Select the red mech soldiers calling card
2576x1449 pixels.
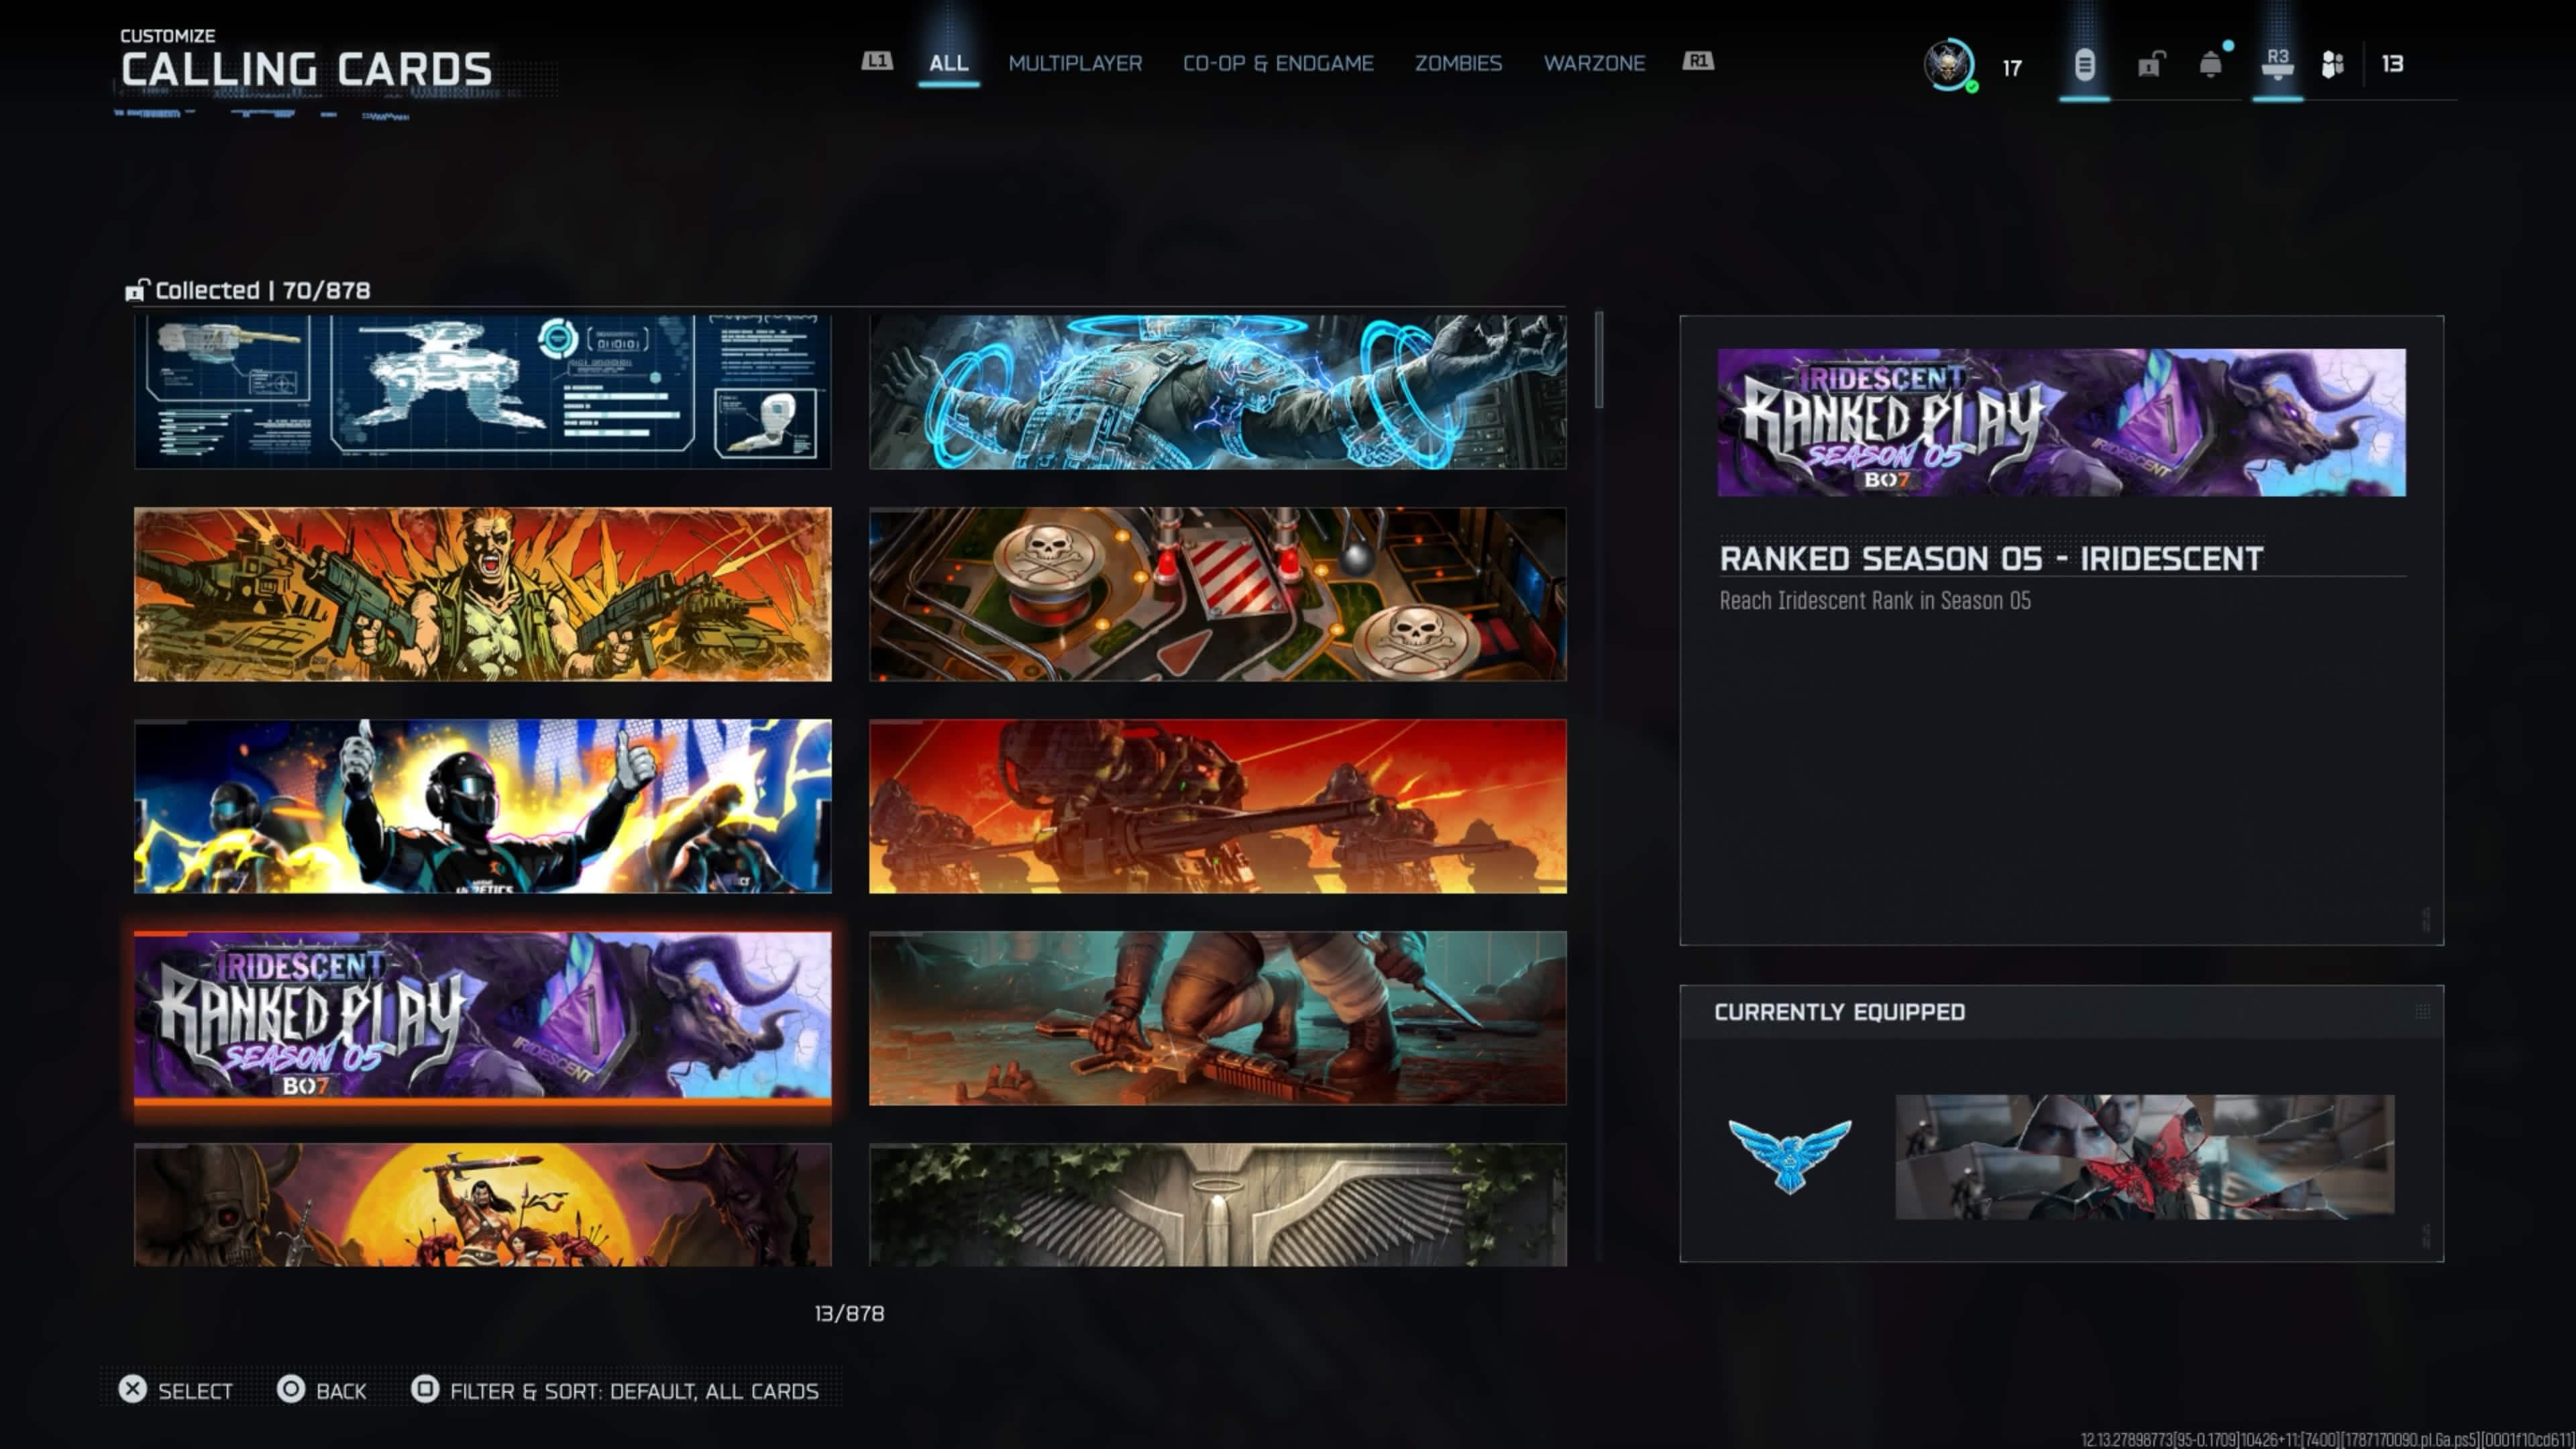click(x=1218, y=806)
